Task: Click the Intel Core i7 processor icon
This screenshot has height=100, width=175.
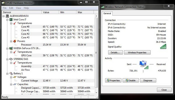Action: 11,19
